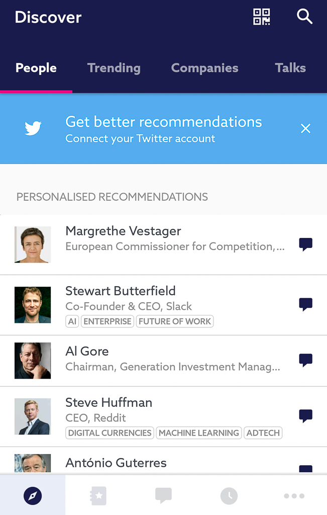Select the MACHINE LEARNING tag
The image size is (327, 515).
199,433
